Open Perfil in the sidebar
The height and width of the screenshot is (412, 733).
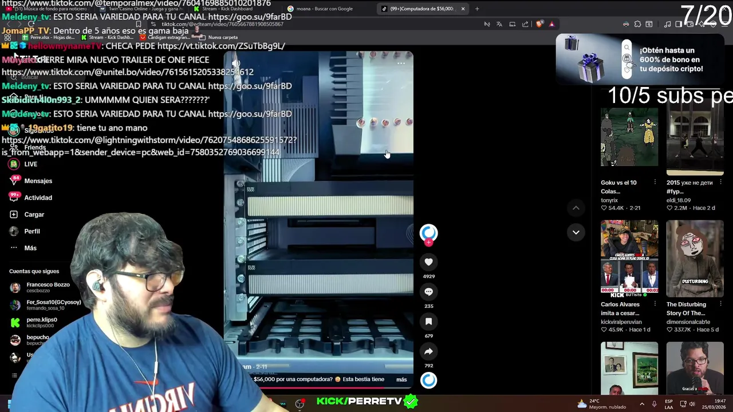25,231
